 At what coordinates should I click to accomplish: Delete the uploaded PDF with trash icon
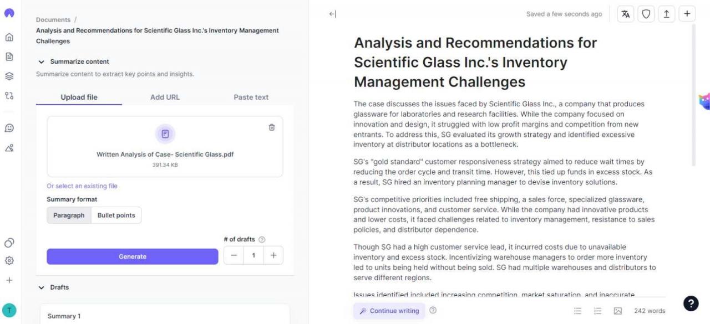coord(272,127)
